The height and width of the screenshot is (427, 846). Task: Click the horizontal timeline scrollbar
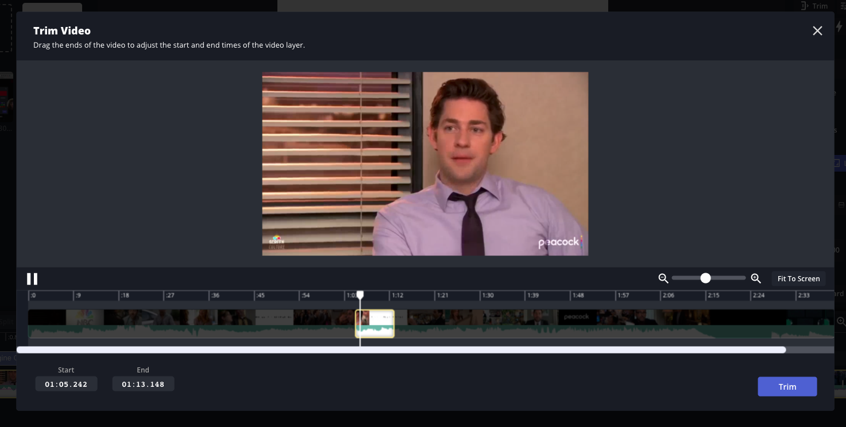pos(401,350)
